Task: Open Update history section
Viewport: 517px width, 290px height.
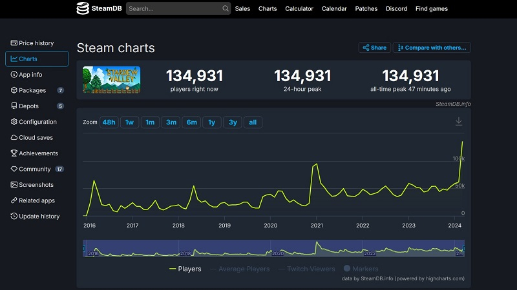Action: tap(37, 217)
